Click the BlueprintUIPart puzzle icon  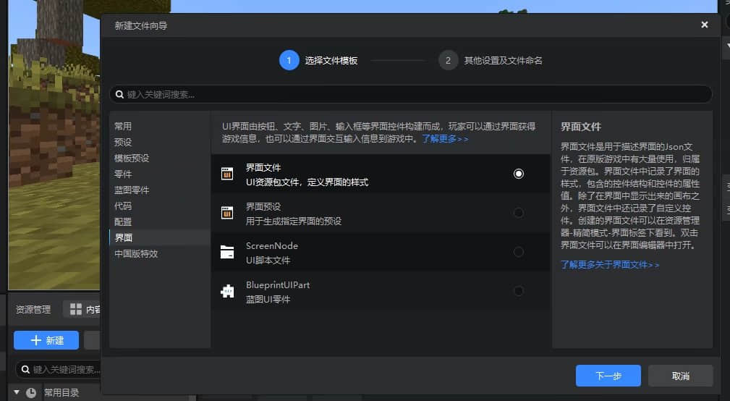227,291
